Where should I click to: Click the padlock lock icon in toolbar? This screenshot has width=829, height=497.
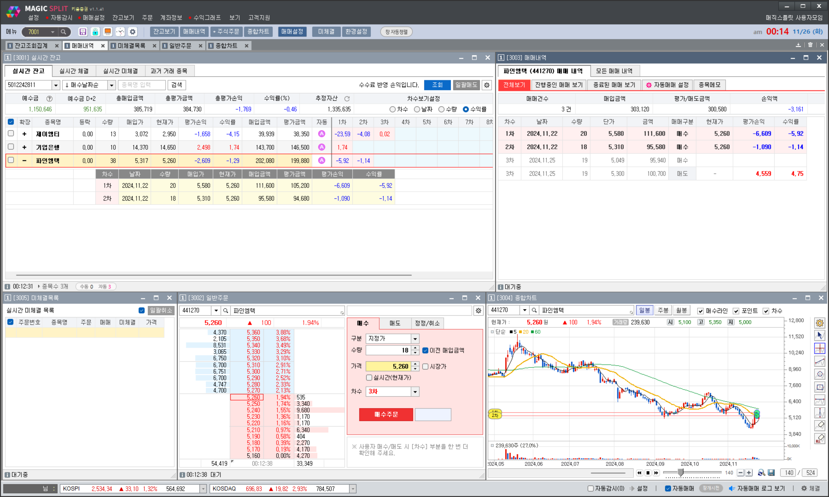click(95, 32)
